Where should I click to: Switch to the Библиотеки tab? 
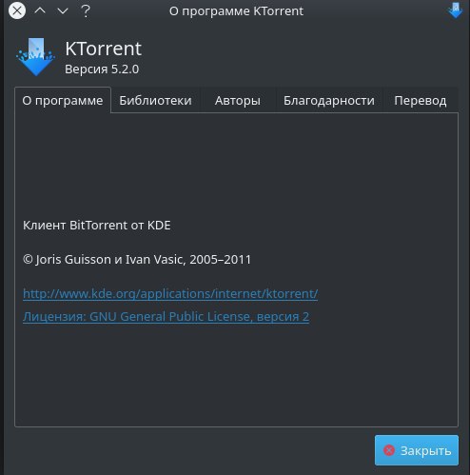pyautogui.click(x=155, y=100)
